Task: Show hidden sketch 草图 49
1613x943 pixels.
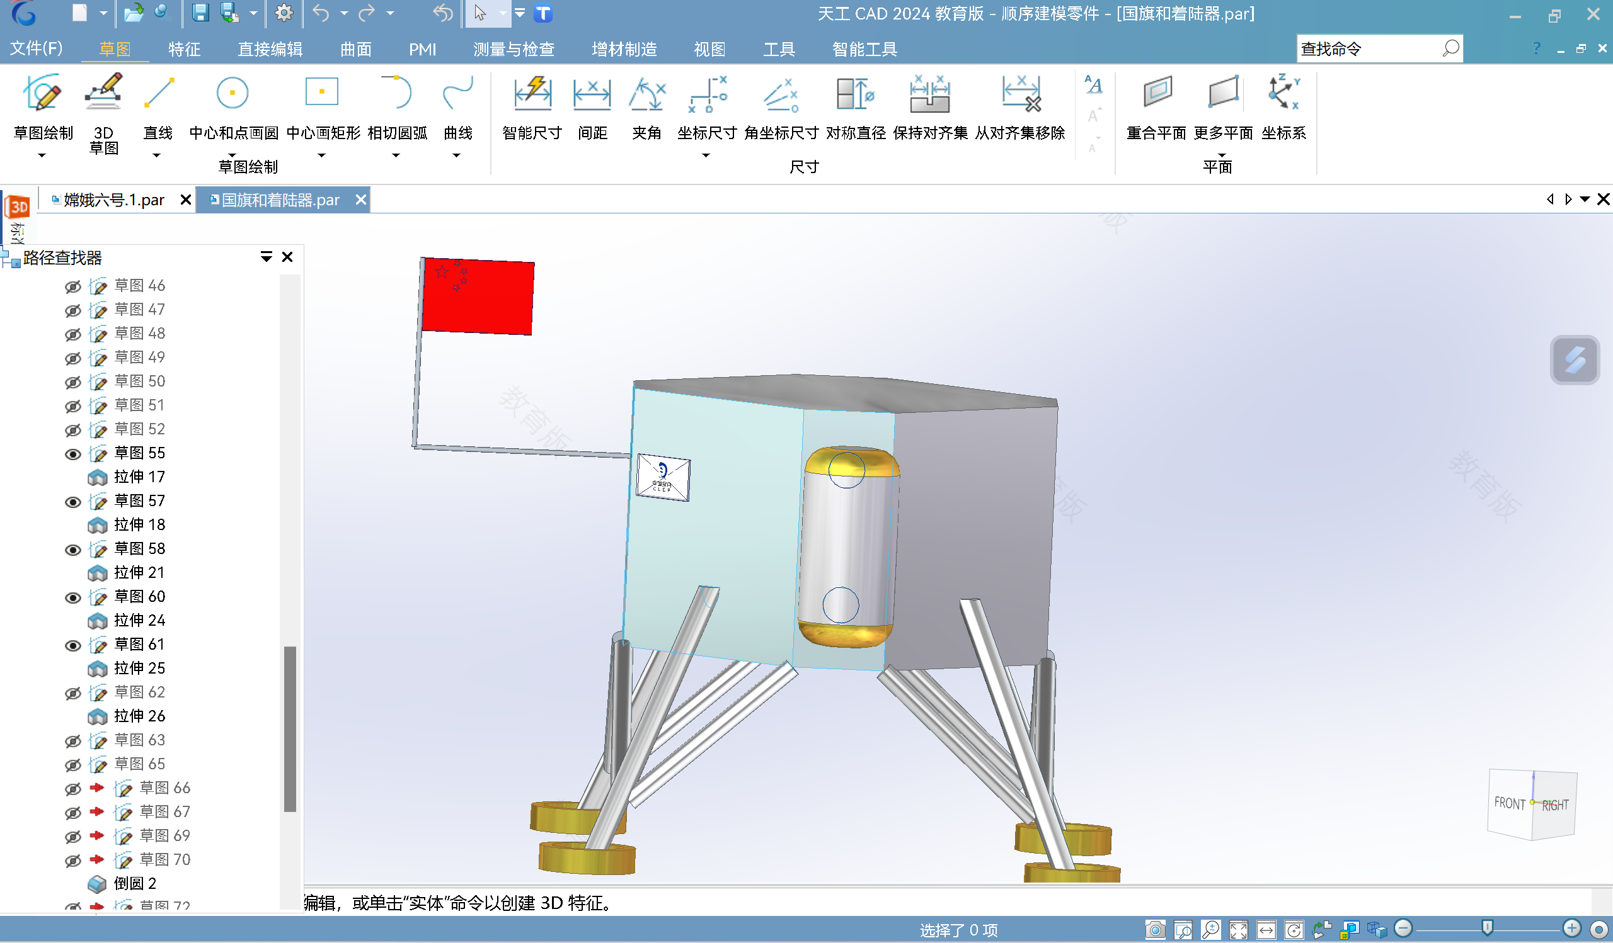Action: [x=73, y=358]
